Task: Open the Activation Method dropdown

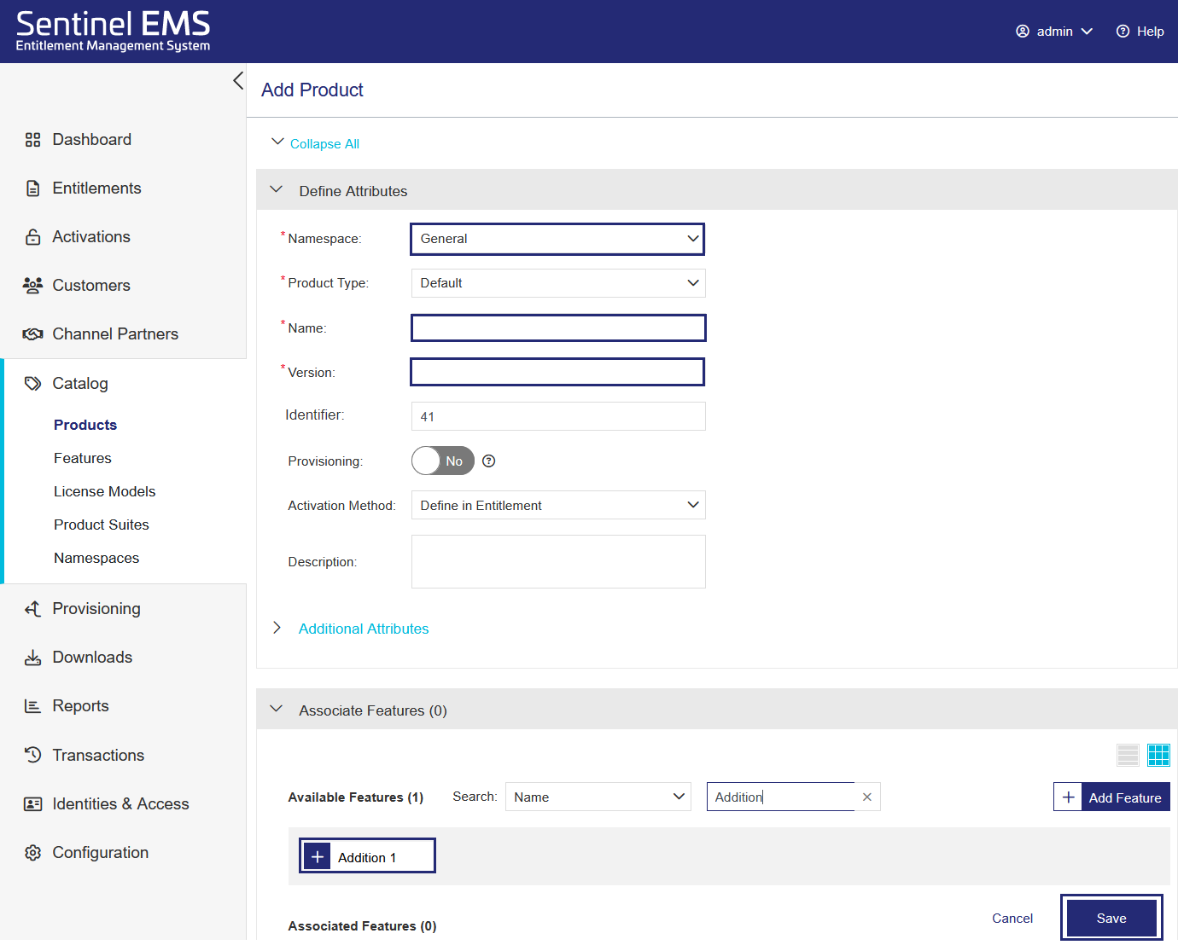Action: [x=557, y=506]
